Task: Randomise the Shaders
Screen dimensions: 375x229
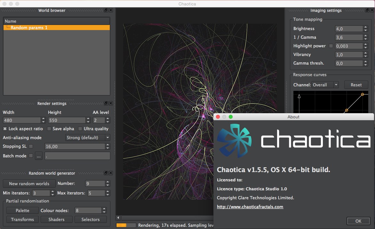Action: (56, 219)
